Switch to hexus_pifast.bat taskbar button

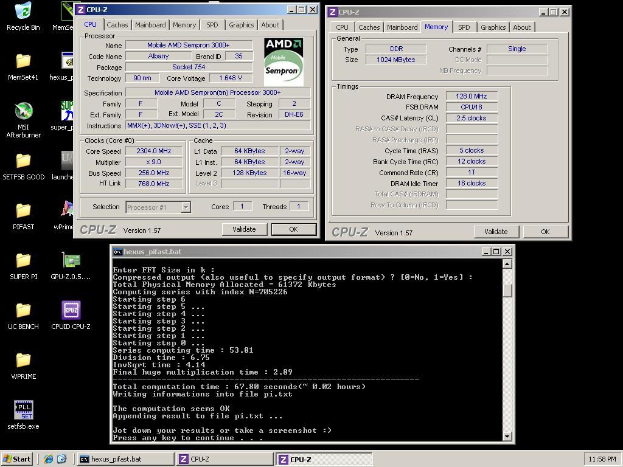pos(125,459)
